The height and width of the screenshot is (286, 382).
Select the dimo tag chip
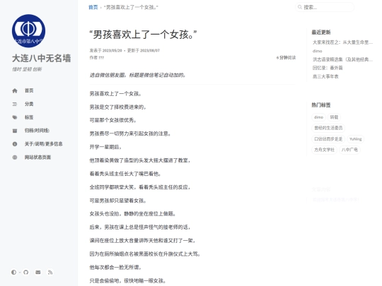[x=318, y=117]
